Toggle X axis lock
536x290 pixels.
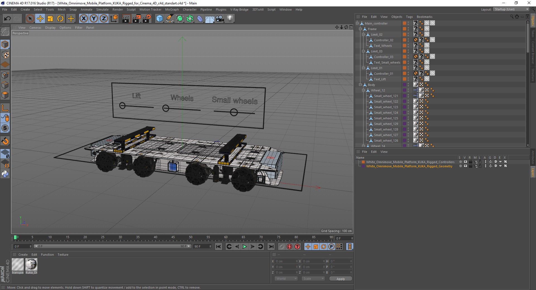[x=83, y=19]
